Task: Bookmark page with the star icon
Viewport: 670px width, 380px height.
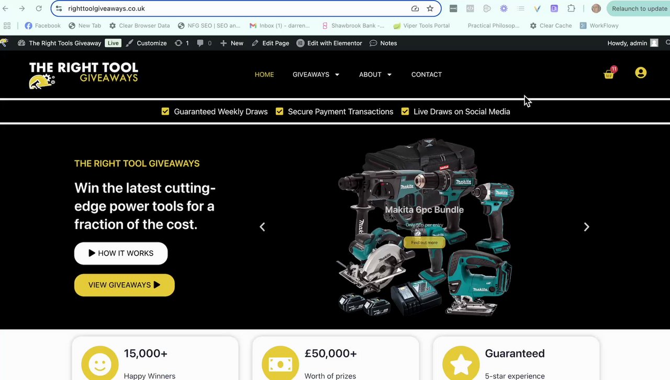Action: pos(430,8)
